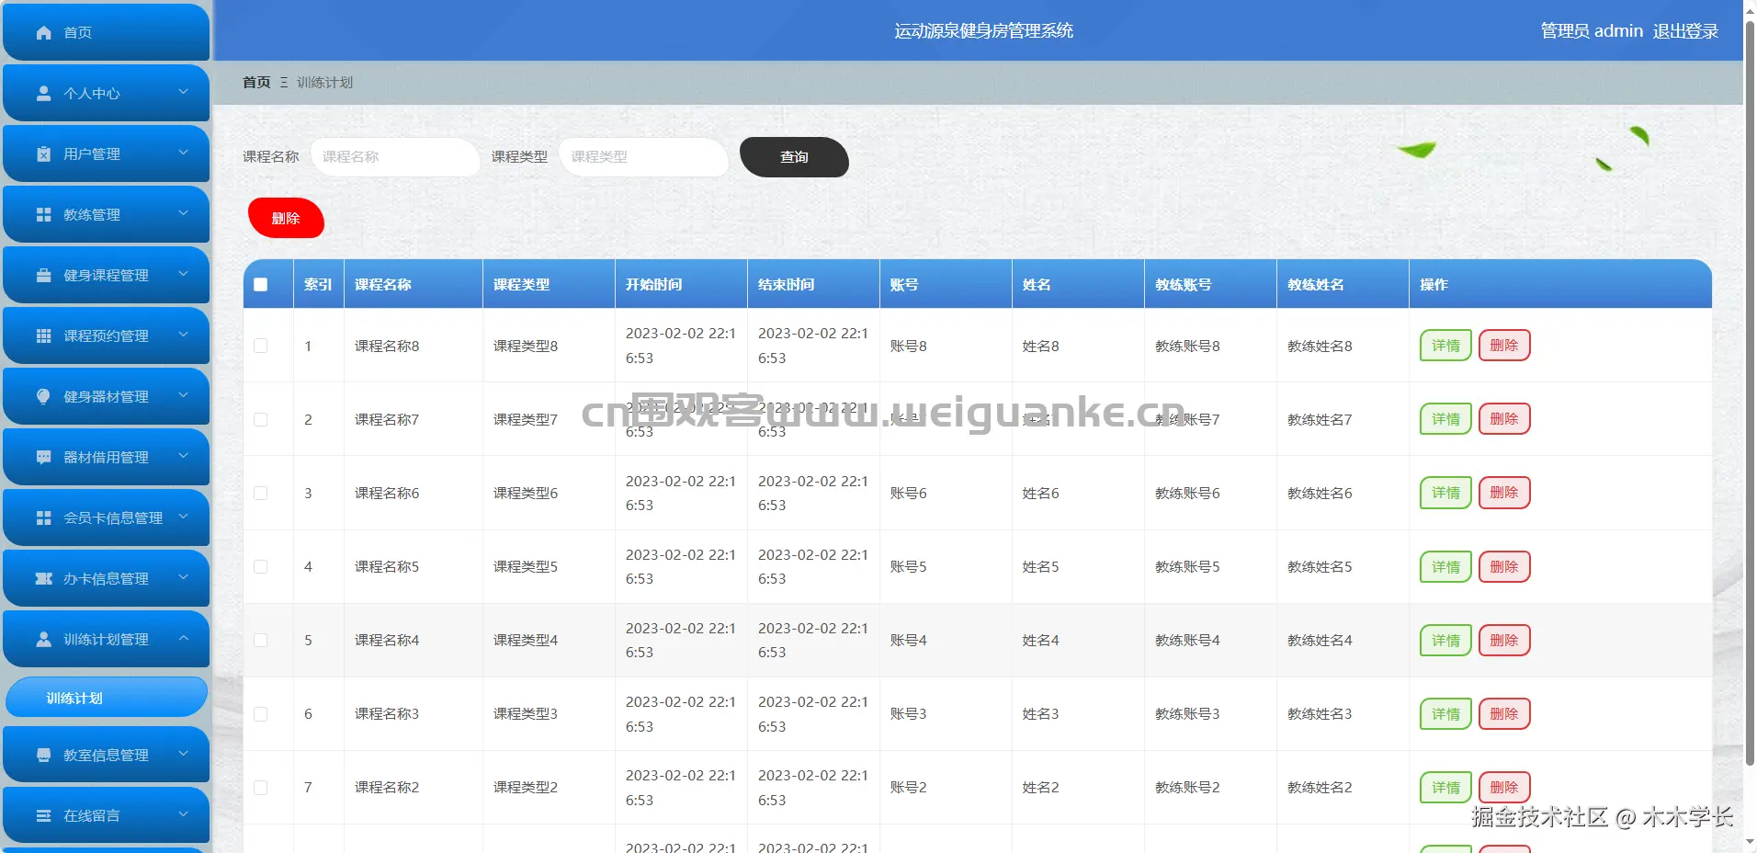
Task: Expand the 课程预约管理 menu chevron
Action: coord(183,335)
